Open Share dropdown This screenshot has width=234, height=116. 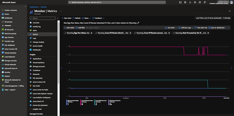pos(86,18)
